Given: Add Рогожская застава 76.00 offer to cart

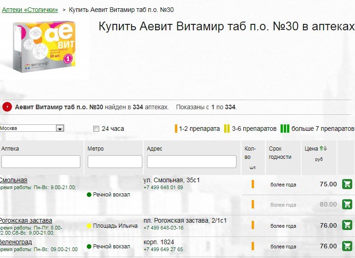Looking at the screenshot, I should (x=347, y=225).
